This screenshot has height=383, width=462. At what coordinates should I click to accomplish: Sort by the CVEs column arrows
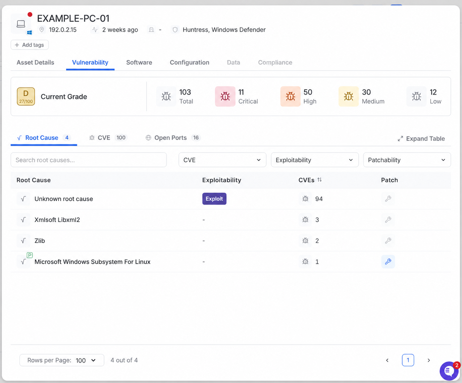click(319, 180)
